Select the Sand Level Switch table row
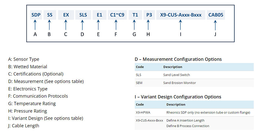 click(x=194, y=75)
